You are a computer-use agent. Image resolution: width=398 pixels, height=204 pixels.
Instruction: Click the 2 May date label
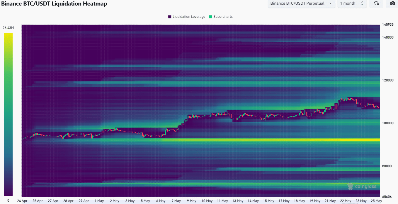point(114,201)
